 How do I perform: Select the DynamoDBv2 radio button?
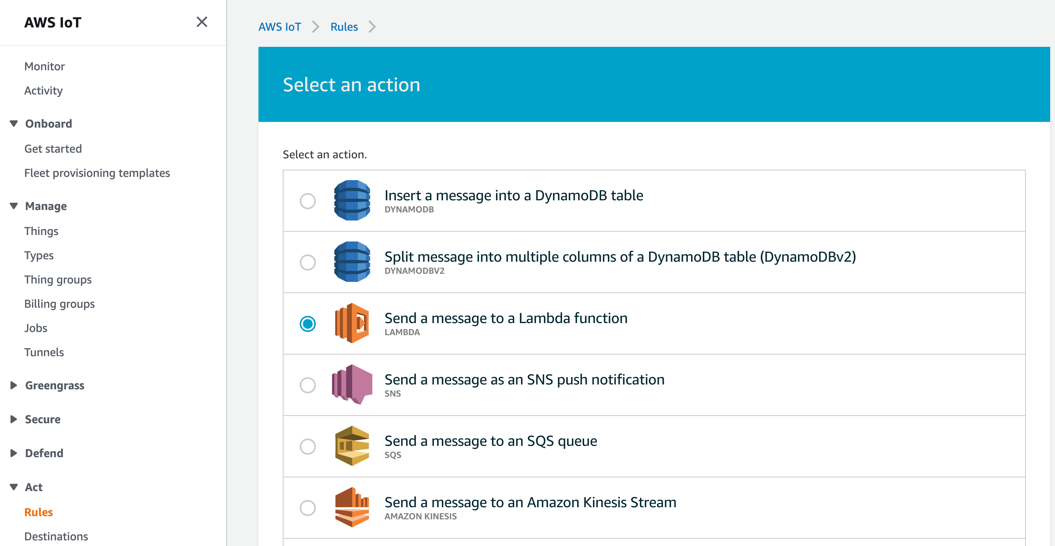[307, 262]
